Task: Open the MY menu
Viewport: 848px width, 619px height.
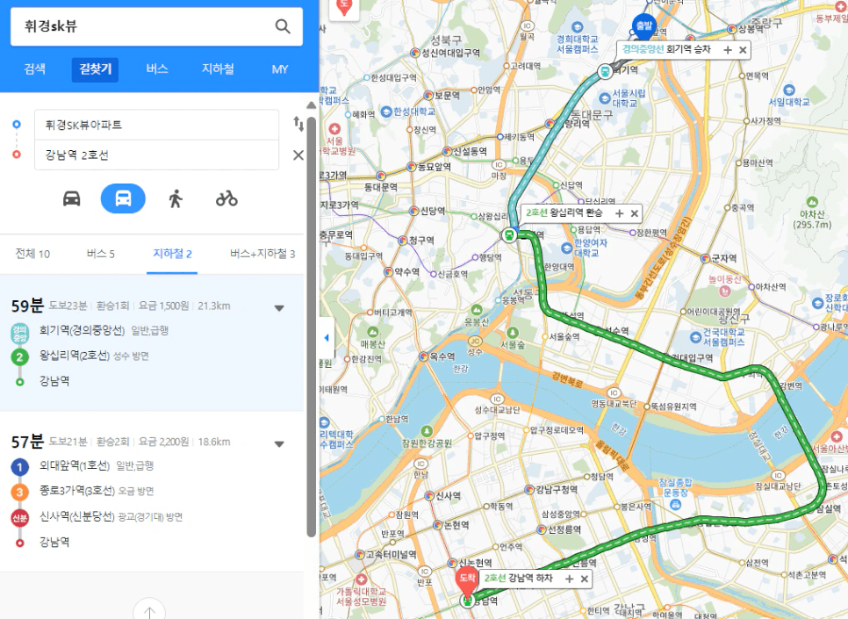Action: coord(280,69)
